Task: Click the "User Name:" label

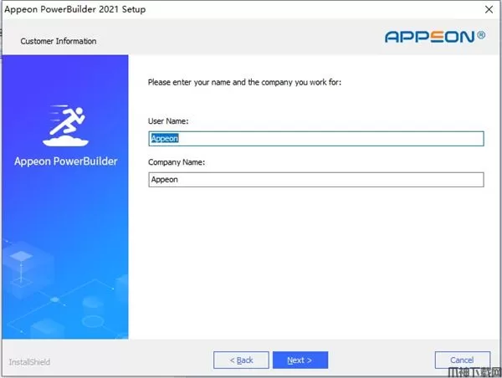Action: (168, 121)
